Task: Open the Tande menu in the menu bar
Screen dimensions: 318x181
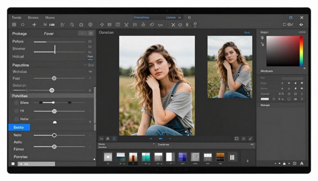Action: (x=16, y=17)
